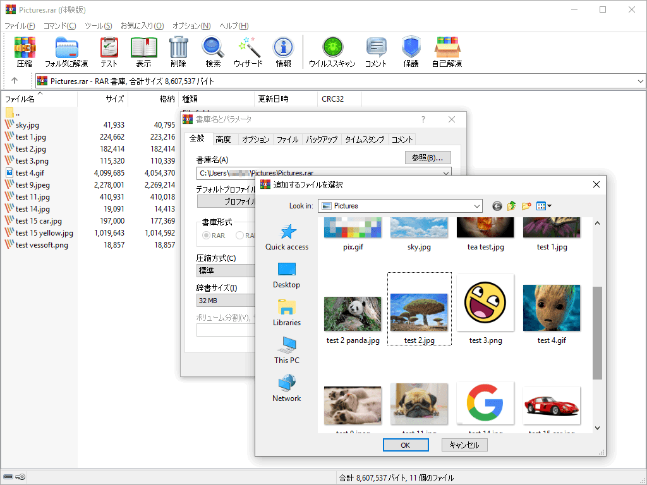Open the ツール(S) menu
The height and width of the screenshot is (485, 647).
(98, 25)
